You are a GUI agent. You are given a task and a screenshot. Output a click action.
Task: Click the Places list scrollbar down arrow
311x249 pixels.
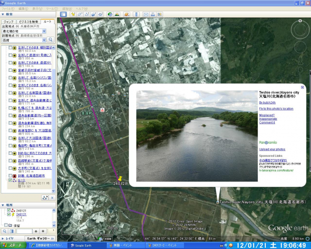(x=54, y=225)
